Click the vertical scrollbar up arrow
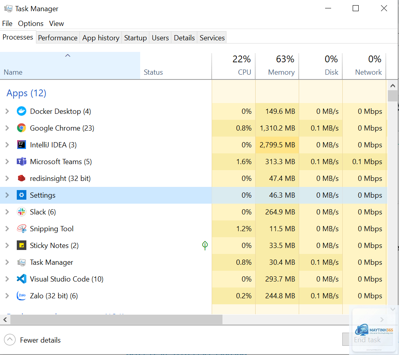 tap(393, 86)
